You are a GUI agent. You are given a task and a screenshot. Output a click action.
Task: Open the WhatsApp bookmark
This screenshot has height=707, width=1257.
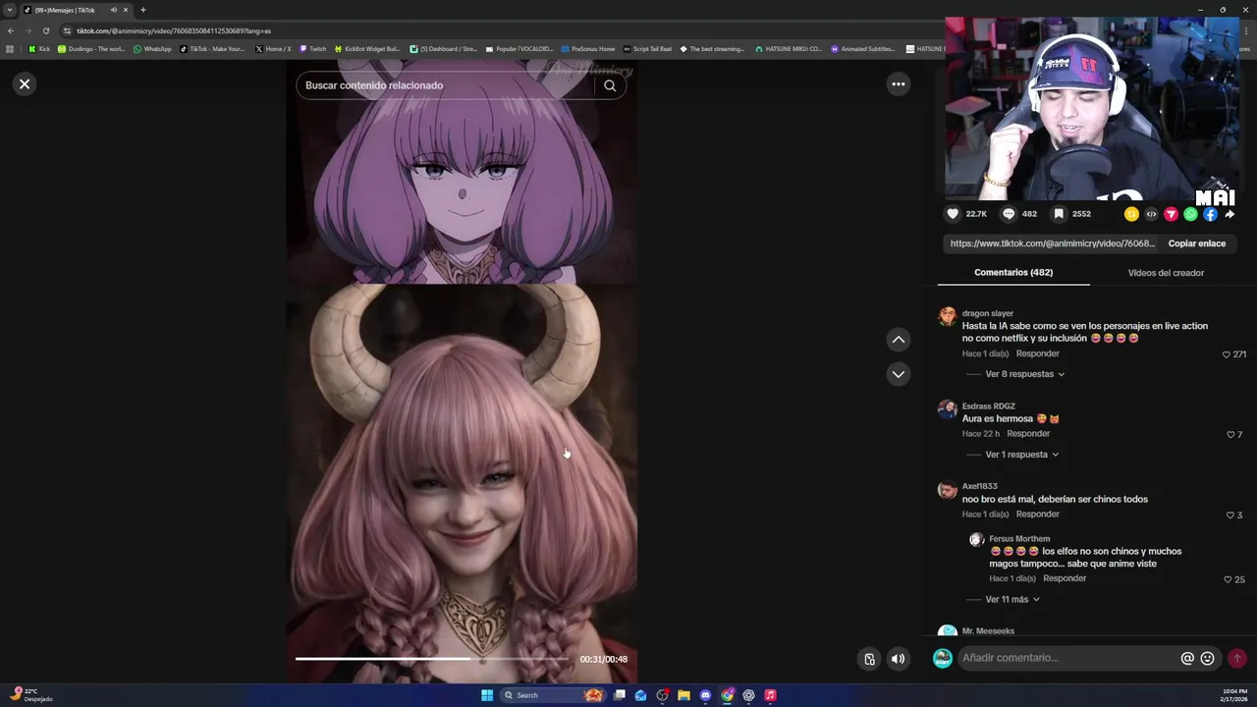(x=152, y=49)
